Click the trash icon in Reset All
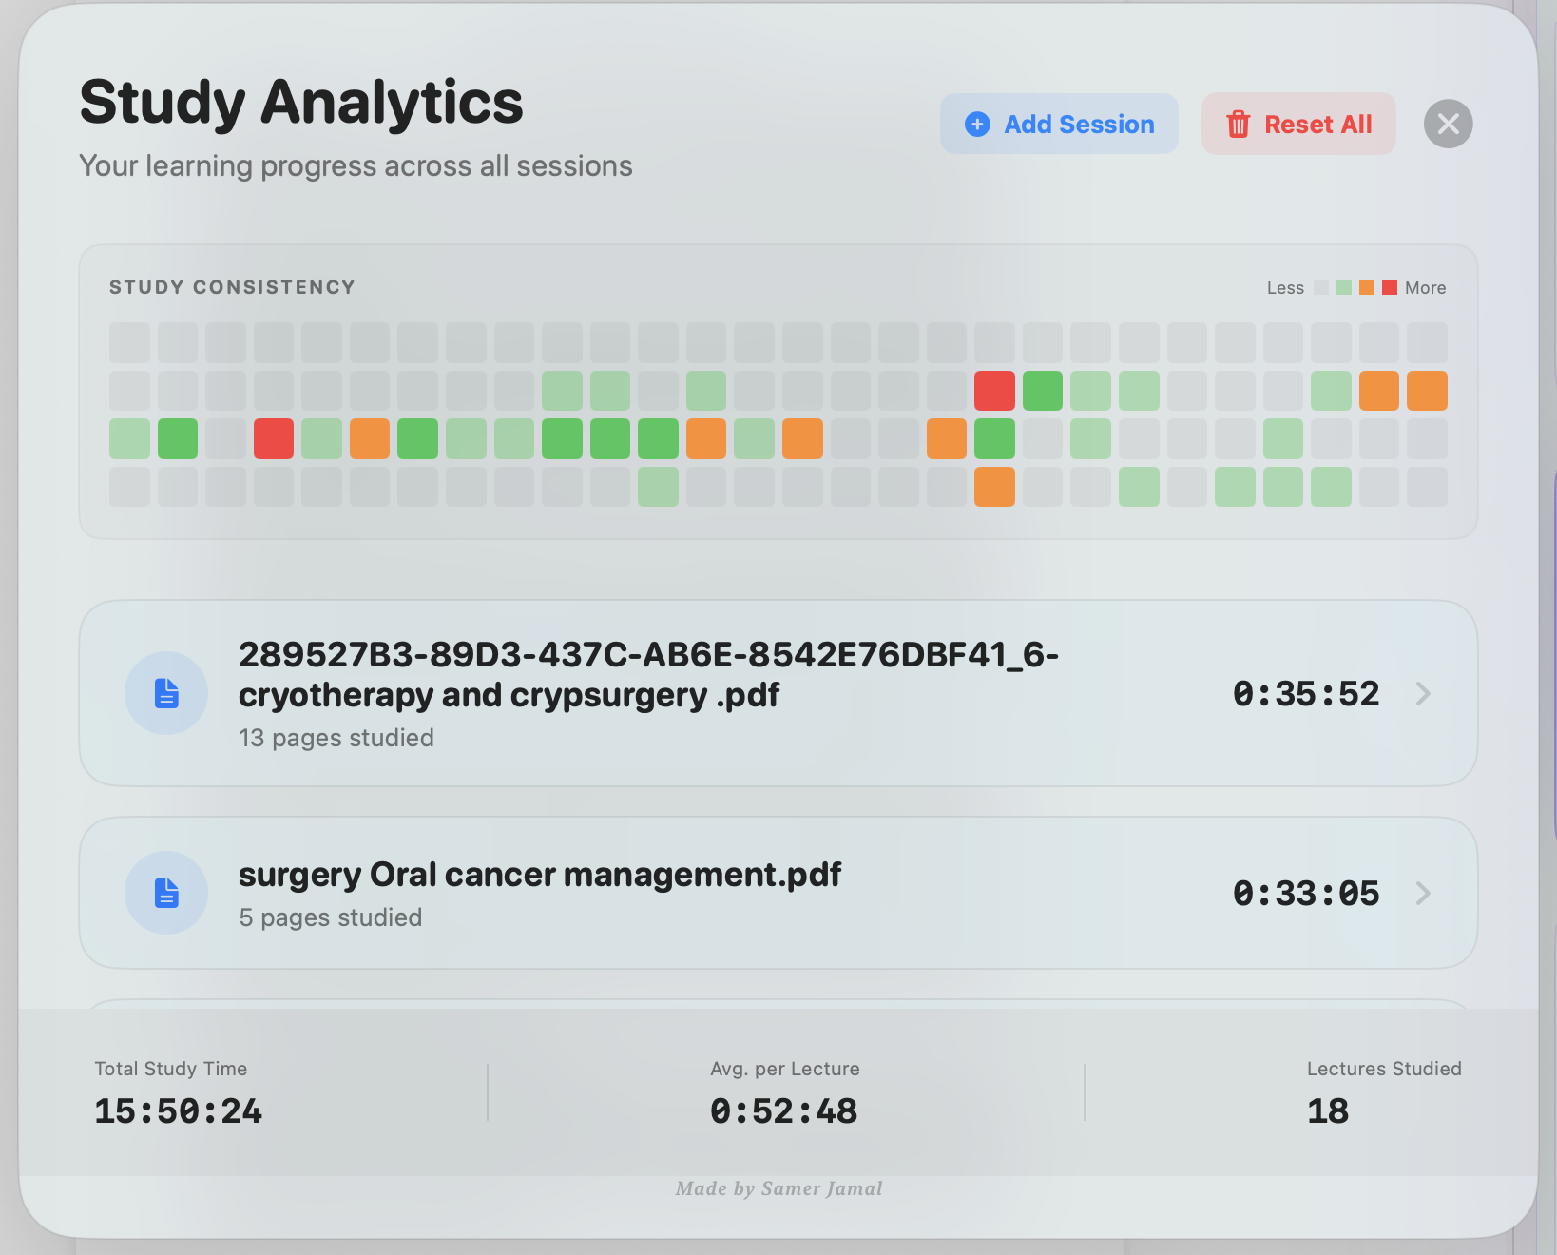The image size is (1557, 1255). click(x=1238, y=125)
